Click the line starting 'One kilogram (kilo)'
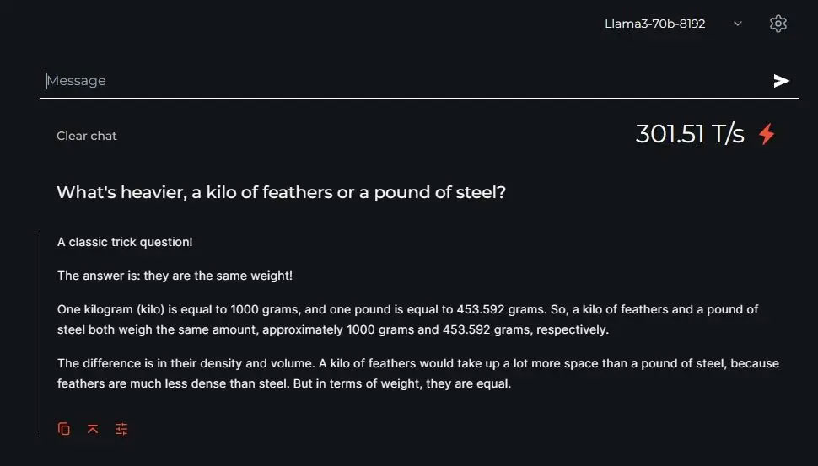 (407, 309)
